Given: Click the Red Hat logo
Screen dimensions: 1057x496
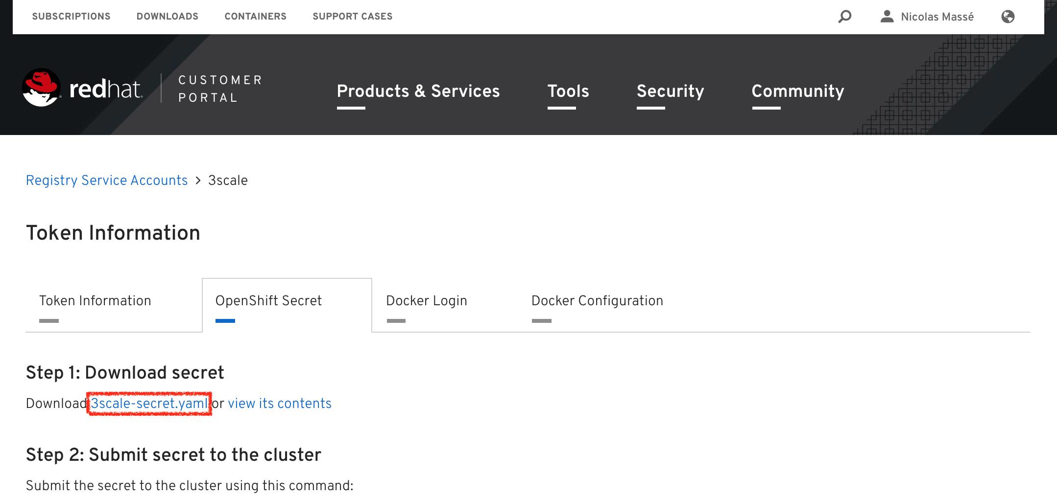Looking at the screenshot, I should (x=82, y=89).
